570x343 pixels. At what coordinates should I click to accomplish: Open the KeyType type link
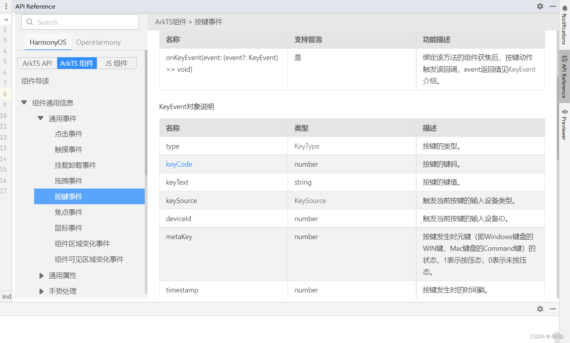pyautogui.click(x=307, y=146)
